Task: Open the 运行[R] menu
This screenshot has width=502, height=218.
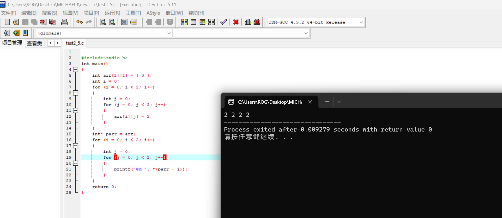Action: (112, 13)
